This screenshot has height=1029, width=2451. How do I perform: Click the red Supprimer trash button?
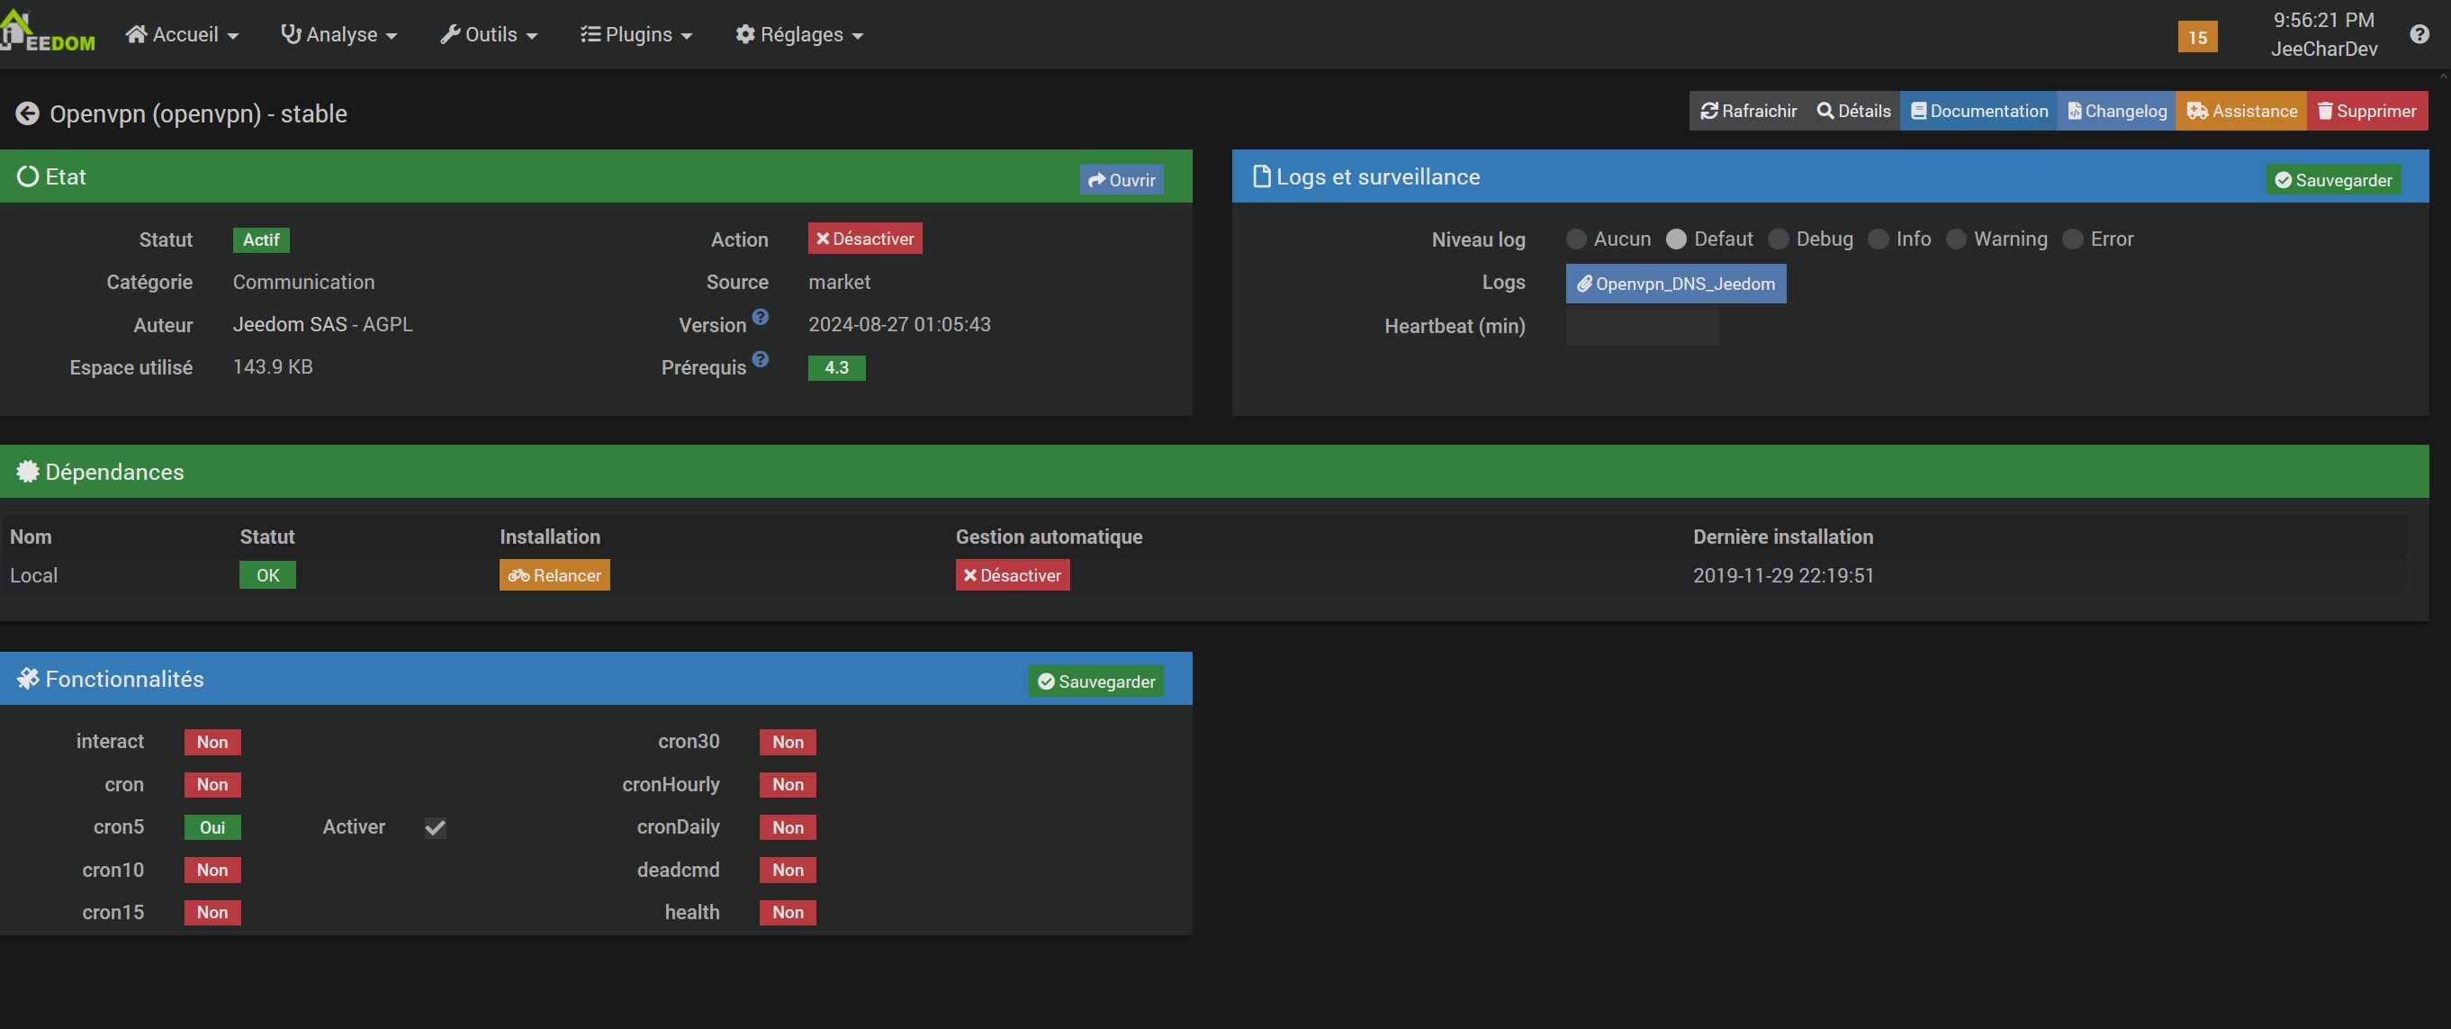click(2366, 112)
